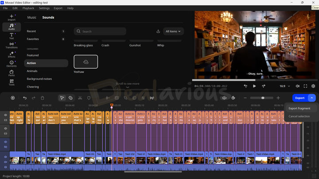Play the preview video
The image size is (319, 179).
tap(254, 86)
